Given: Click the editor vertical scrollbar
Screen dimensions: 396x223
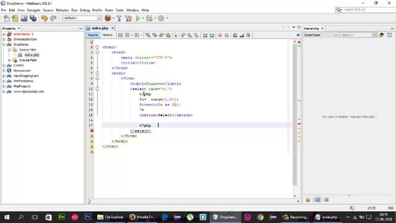Looking at the screenshot, I should 295,115.
